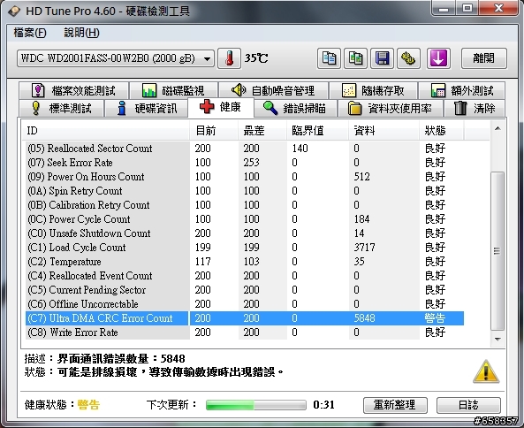The height and width of the screenshot is (428, 524).
Task: Switch to 額外測試 tab
Action: [x=462, y=90]
